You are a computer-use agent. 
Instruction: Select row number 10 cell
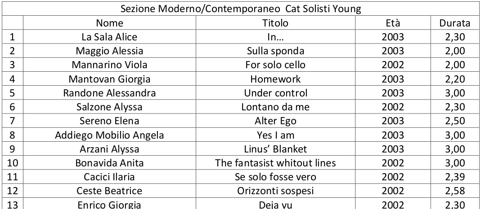pyautogui.click(x=12, y=163)
